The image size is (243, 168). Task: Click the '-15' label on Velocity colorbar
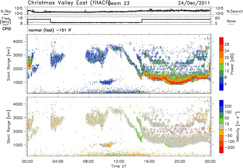click(x=228, y=129)
